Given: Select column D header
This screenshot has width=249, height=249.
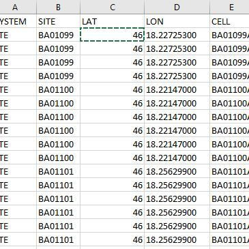Looking at the screenshot, I should click(x=177, y=7).
